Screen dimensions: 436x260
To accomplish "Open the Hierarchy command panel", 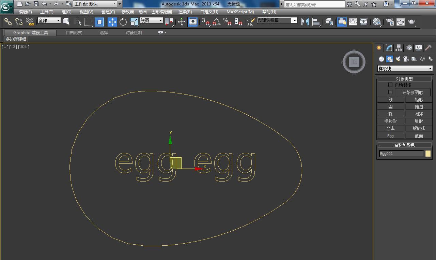I will click(399, 48).
